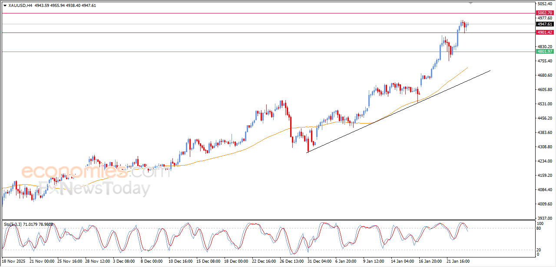Screen dimensions: 556x267
Task: Click the 4605.80 price axis label
Action: click(545, 90)
